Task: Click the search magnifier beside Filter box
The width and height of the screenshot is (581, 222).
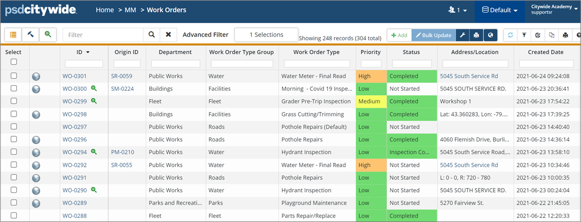Action: click(151, 35)
